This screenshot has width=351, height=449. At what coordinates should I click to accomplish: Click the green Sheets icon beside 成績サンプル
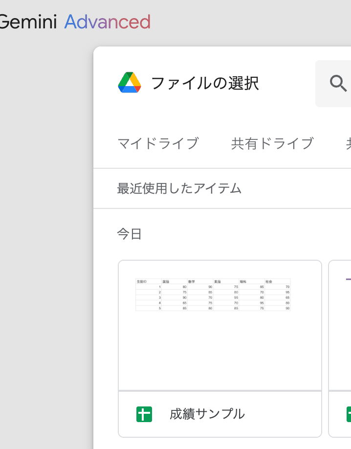tap(144, 414)
